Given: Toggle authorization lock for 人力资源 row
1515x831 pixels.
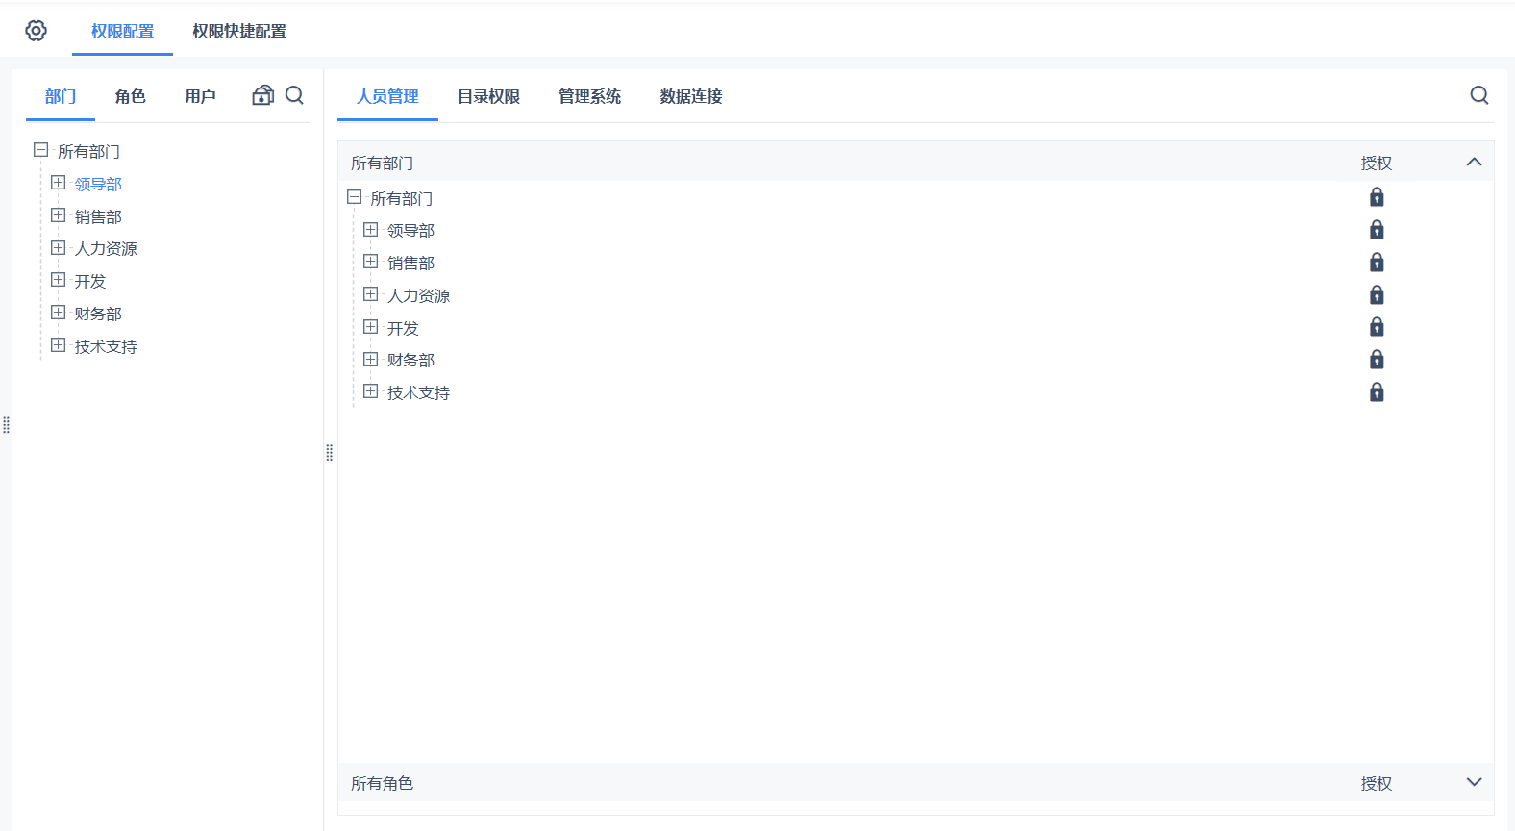Looking at the screenshot, I should [1377, 295].
